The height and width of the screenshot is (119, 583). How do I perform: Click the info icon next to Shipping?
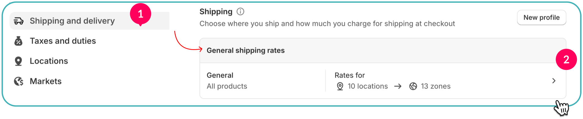(x=241, y=12)
